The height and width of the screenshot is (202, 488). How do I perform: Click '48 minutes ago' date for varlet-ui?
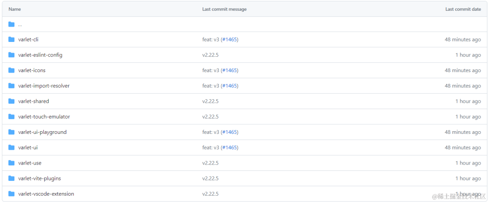pyautogui.click(x=463, y=147)
